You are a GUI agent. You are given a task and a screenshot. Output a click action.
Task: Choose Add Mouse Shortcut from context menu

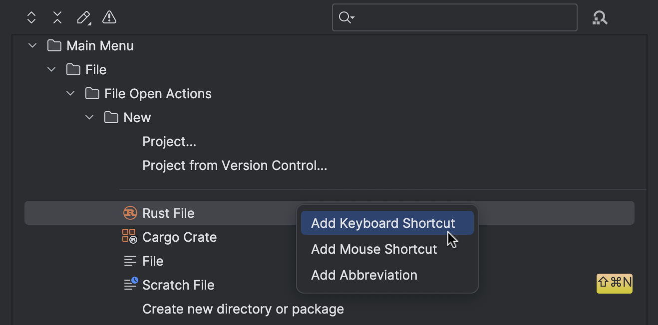coord(374,249)
